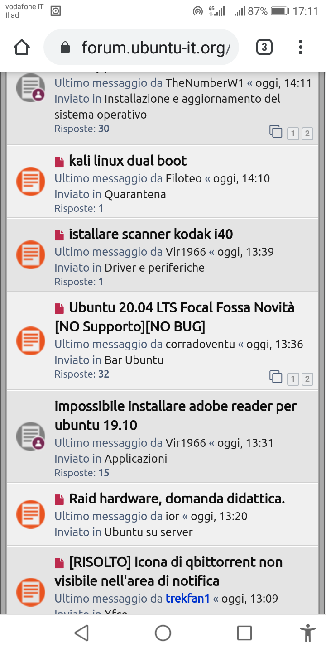Tap the text 'oggi, 13:36'
Screen dimensions: 326x652
[x=275, y=344]
